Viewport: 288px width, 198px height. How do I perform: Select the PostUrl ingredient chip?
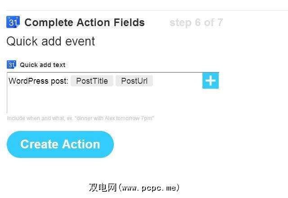point(134,81)
